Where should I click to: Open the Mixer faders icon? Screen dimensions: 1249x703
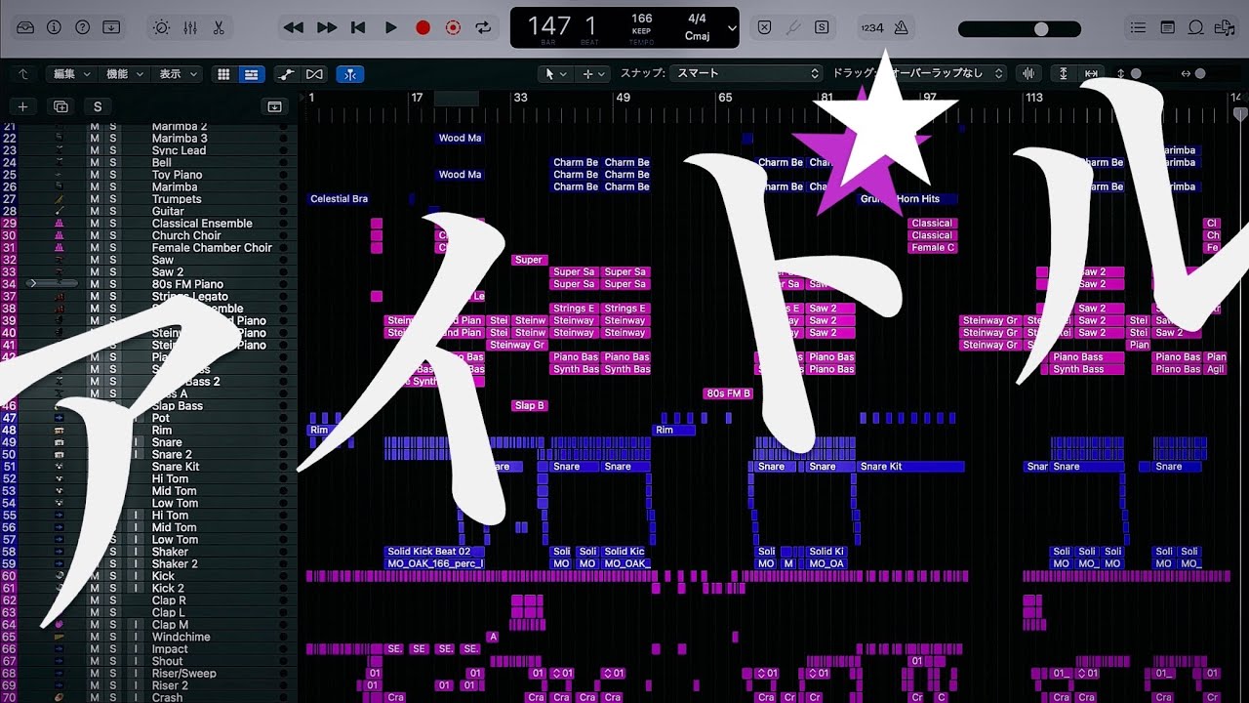click(x=190, y=28)
